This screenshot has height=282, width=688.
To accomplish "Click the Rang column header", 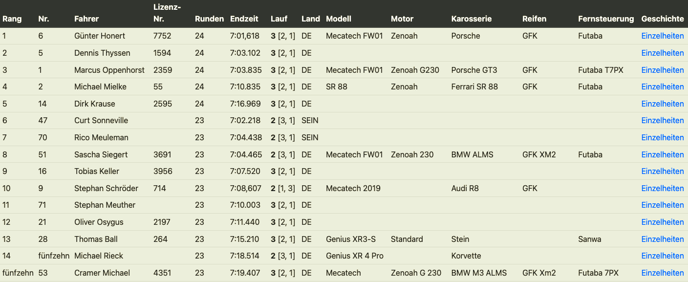I will click(12, 19).
